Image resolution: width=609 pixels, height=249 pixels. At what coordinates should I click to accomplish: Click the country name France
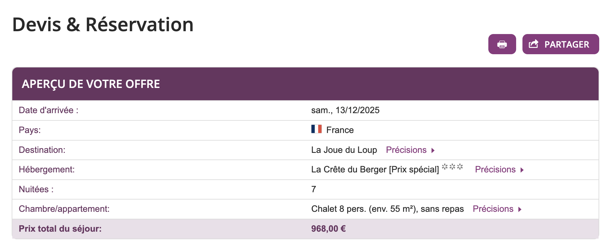click(x=340, y=130)
